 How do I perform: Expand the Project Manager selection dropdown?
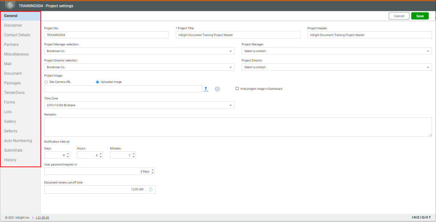point(231,52)
